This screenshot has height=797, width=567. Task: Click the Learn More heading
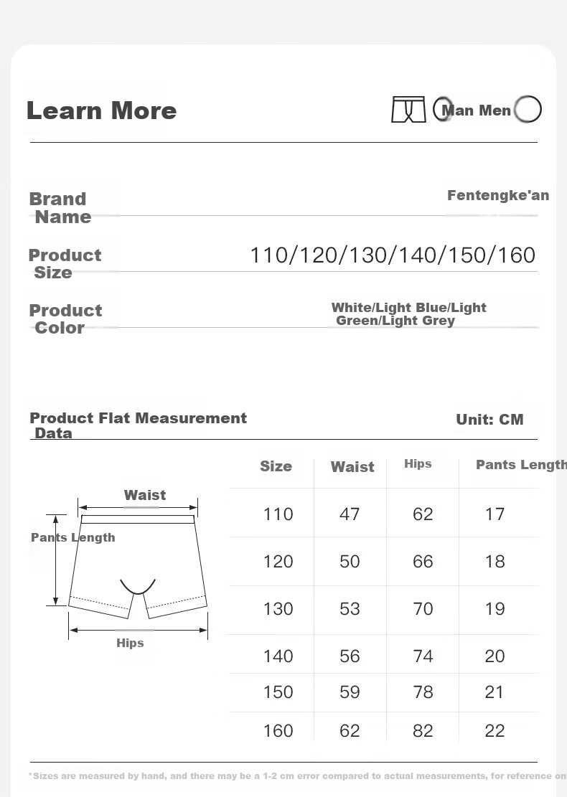click(x=102, y=110)
